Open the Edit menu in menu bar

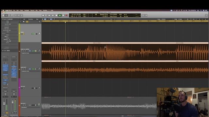[17, 10]
